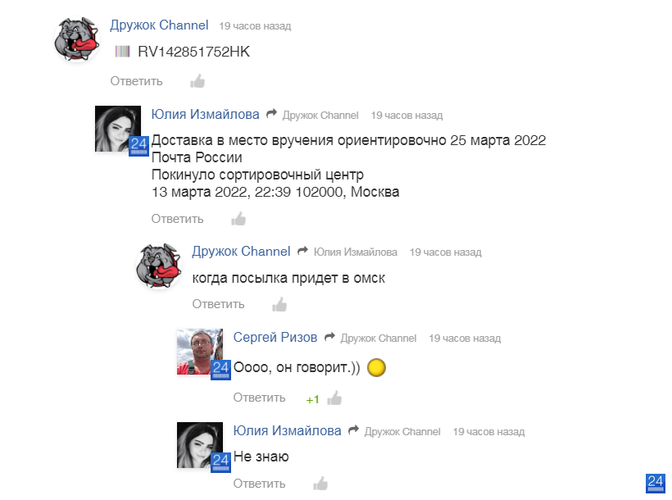The image size is (672, 500).
Task: Click the blue 24 badge at the bottom right corner
Action: click(656, 484)
